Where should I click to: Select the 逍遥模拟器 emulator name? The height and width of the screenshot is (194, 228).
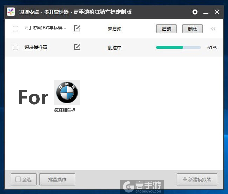click(x=36, y=47)
